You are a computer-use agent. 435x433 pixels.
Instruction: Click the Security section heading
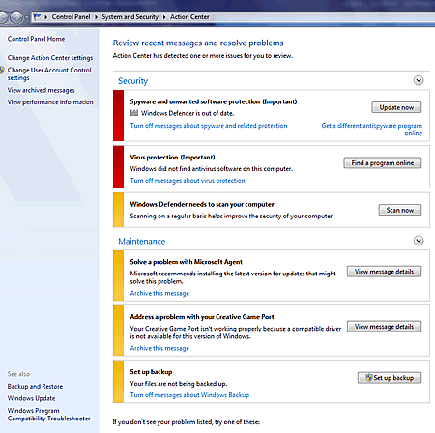132,81
